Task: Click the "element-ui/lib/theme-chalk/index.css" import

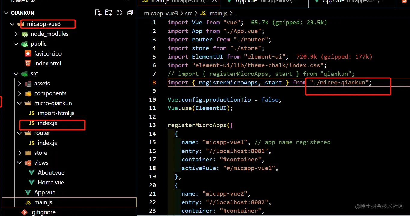Action: point(258,65)
